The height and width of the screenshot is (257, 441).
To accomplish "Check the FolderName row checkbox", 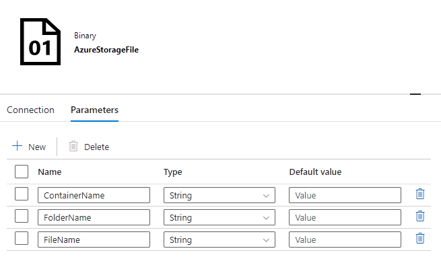I will (22, 216).
